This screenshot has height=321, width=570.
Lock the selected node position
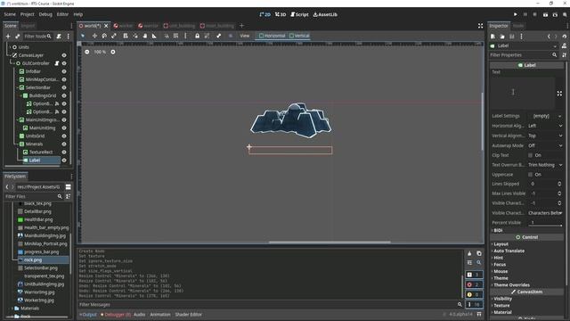[197, 36]
